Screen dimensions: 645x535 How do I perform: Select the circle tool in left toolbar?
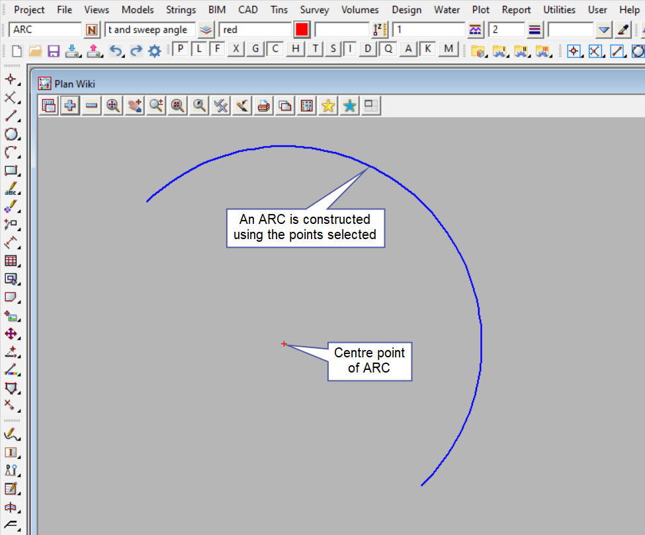11,134
